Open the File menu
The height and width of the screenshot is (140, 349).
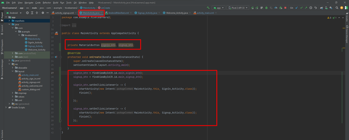(8, 2)
